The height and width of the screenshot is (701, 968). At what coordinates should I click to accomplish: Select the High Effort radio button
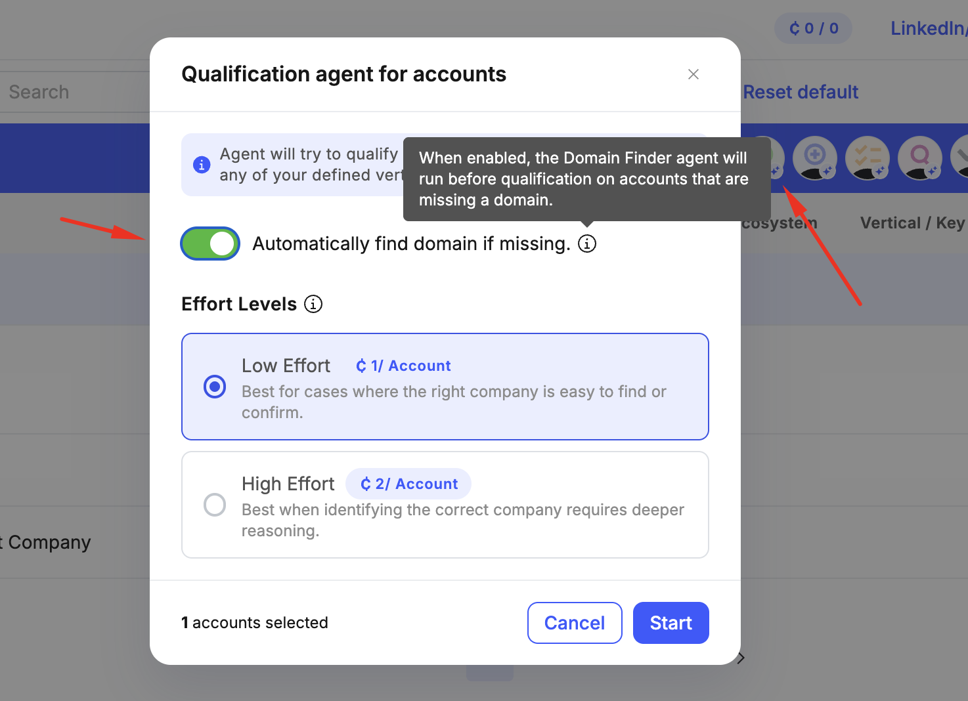(x=215, y=505)
